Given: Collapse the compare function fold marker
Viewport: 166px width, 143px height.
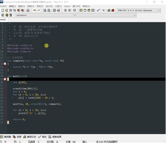Looking at the screenshot, I should pos(5,64).
